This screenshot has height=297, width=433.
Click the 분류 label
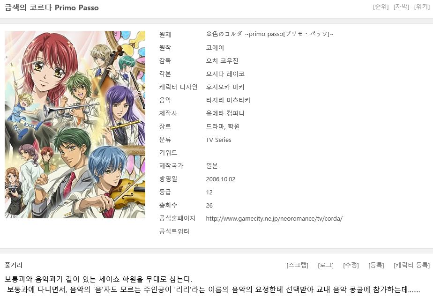[x=165, y=140]
